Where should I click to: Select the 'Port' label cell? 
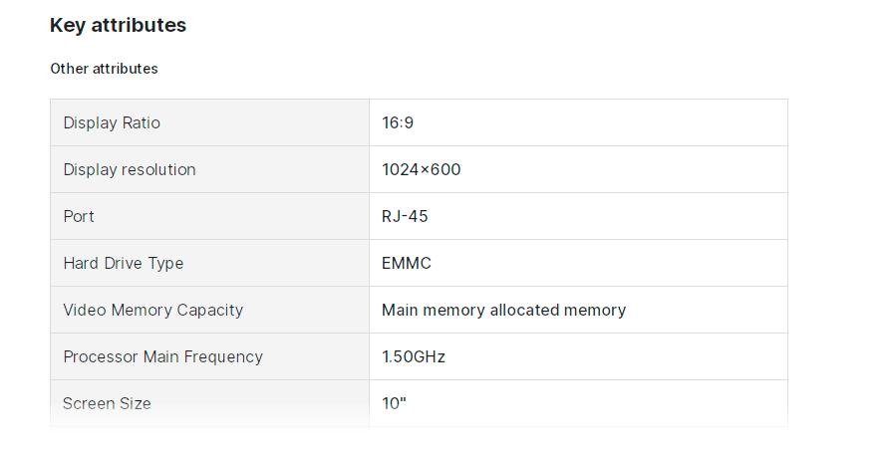79,216
